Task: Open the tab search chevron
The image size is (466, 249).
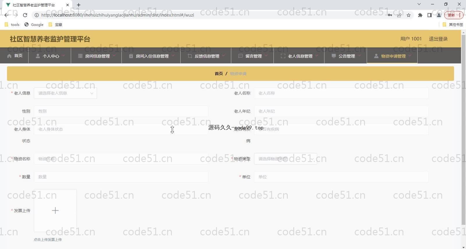Action: pos(419,4)
